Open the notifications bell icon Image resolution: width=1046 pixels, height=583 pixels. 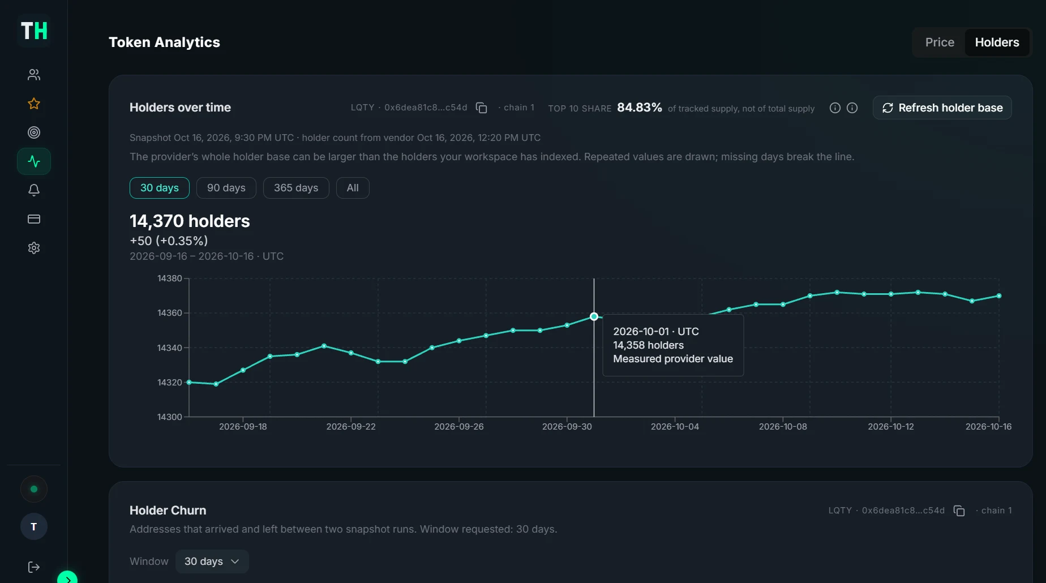click(34, 190)
